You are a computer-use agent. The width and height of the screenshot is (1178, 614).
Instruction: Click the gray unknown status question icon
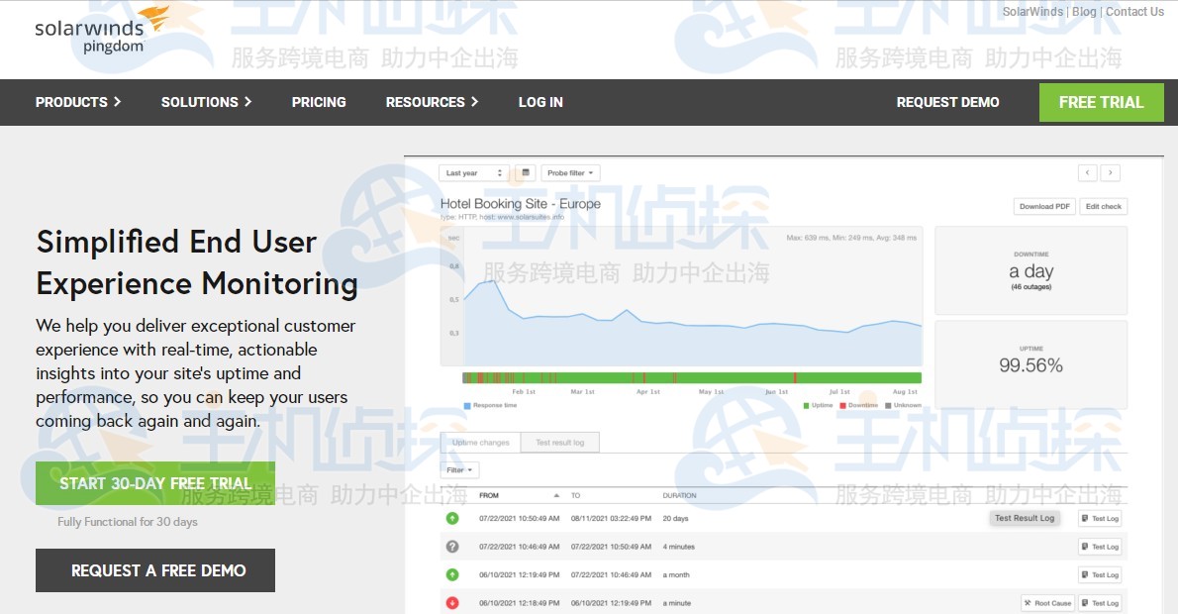452,547
